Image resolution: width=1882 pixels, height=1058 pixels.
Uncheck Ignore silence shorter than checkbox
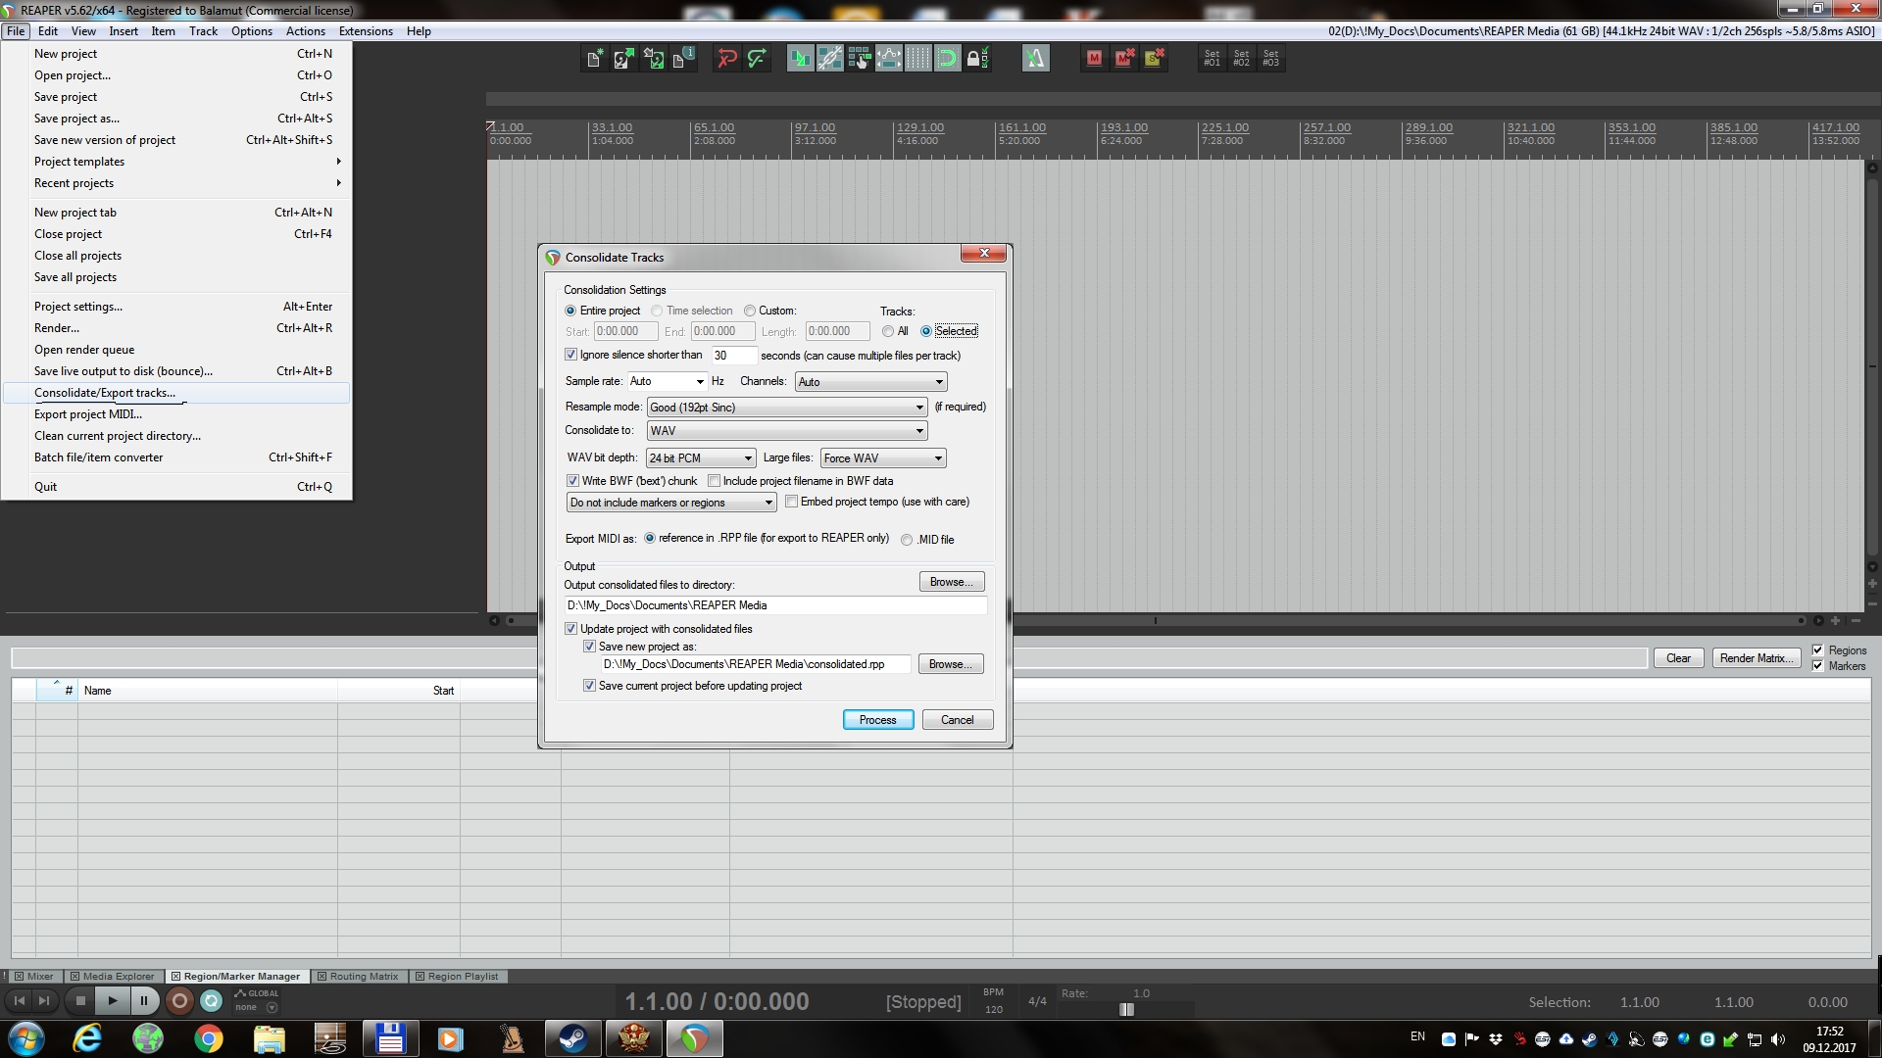571,355
